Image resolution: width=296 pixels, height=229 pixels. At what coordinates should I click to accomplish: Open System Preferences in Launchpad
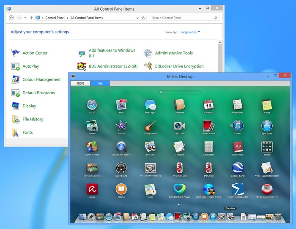150,168
